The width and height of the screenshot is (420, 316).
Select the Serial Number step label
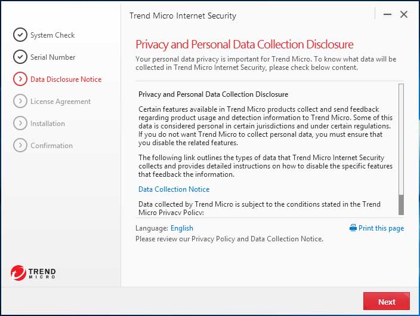[52, 57]
